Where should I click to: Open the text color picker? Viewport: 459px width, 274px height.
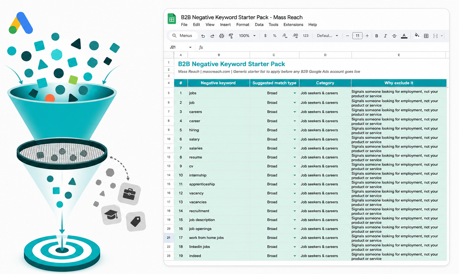[404, 36]
